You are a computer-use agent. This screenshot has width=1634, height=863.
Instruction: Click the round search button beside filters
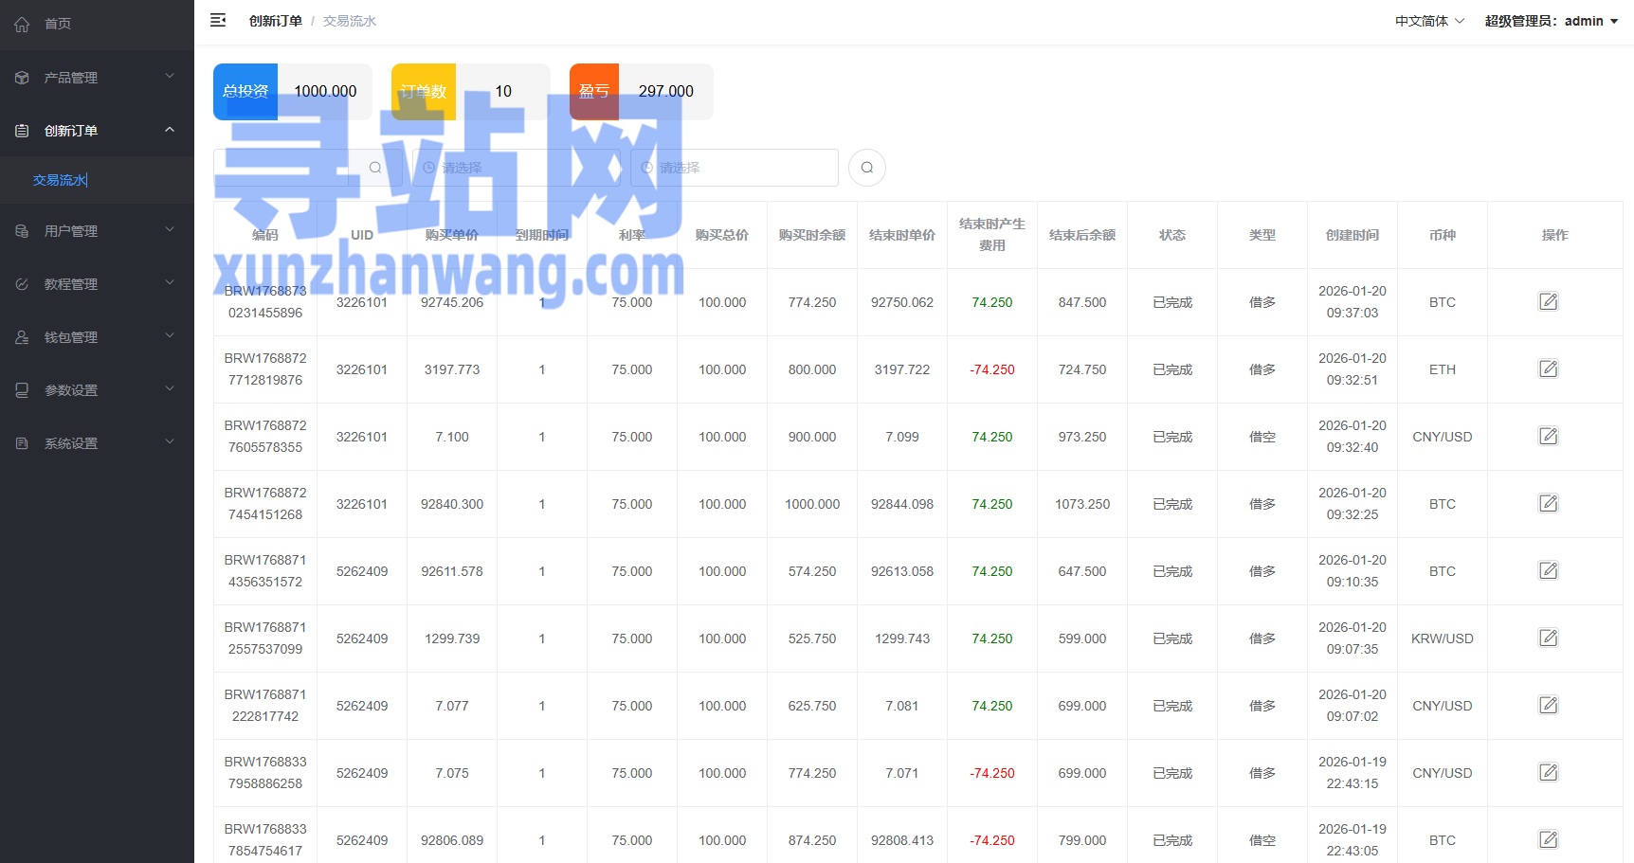(x=866, y=168)
